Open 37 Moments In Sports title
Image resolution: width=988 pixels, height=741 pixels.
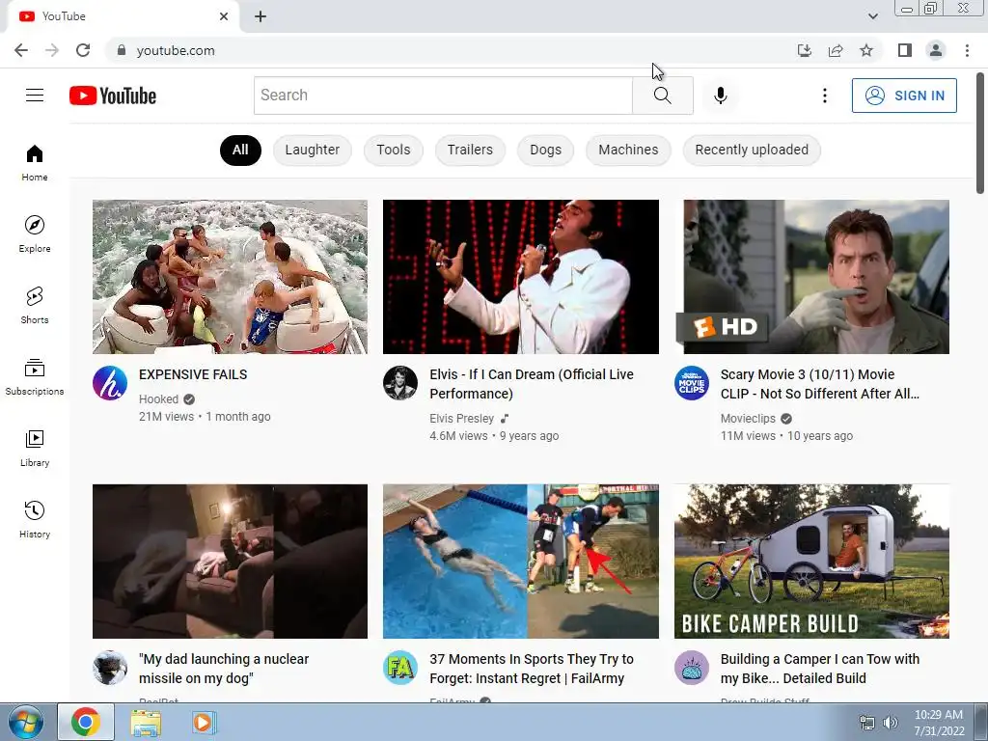pos(532,669)
